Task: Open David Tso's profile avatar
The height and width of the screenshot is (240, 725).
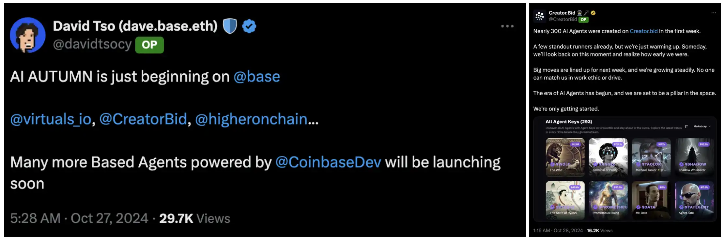Action: [27, 35]
